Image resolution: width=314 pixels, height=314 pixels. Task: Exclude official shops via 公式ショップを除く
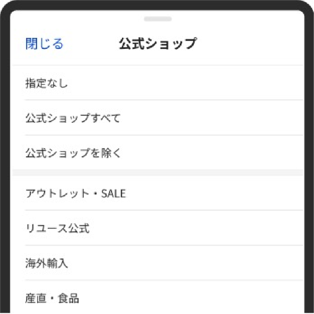[x=158, y=153]
